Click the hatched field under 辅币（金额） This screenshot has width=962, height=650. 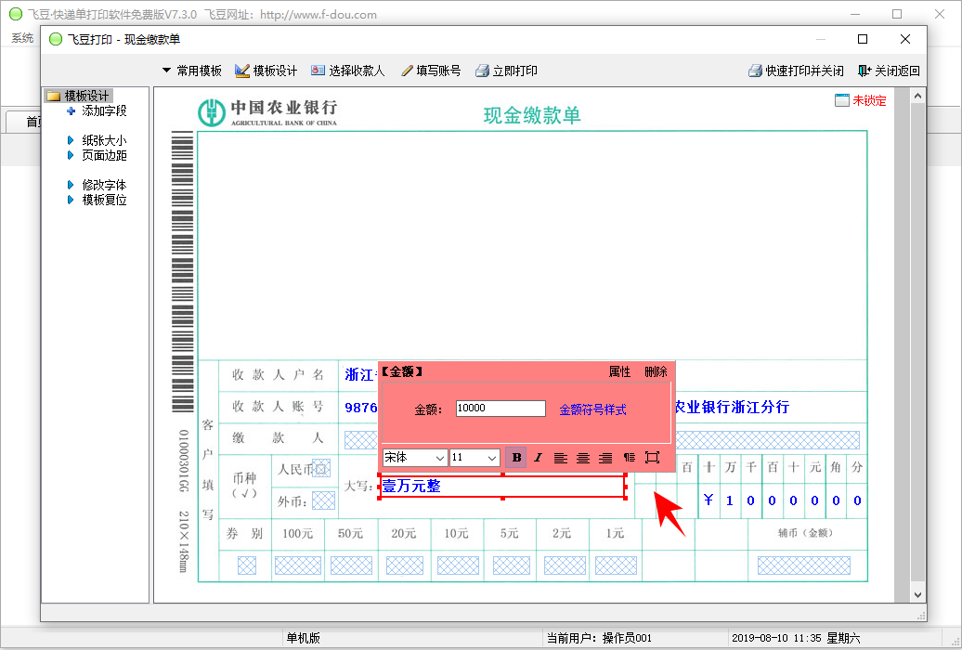coord(804,565)
